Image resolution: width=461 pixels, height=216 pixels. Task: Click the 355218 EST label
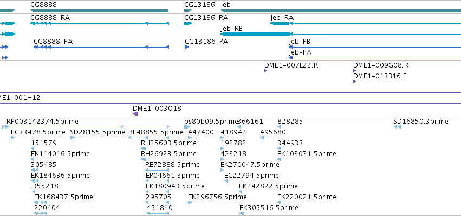[46, 186]
